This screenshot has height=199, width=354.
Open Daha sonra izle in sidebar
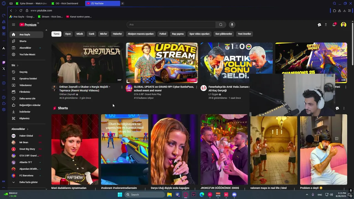(x=26, y=98)
